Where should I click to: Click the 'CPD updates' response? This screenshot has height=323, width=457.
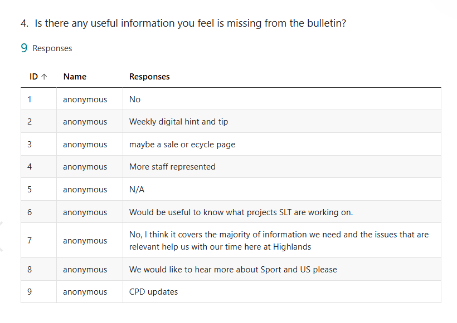point(153,292)
